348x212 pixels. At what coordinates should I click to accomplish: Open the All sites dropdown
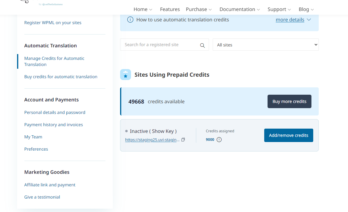tap(265, 45)
